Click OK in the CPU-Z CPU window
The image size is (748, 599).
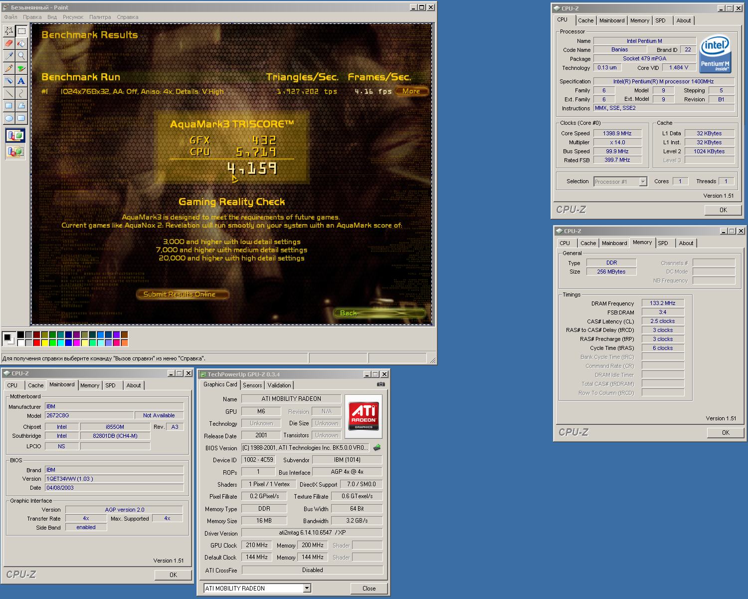click(723, 210)
